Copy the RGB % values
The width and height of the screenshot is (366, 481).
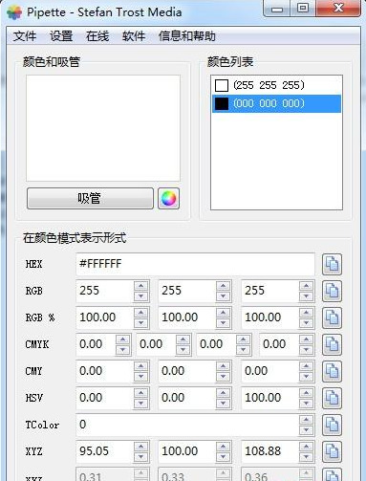click(x=332, y=317)
